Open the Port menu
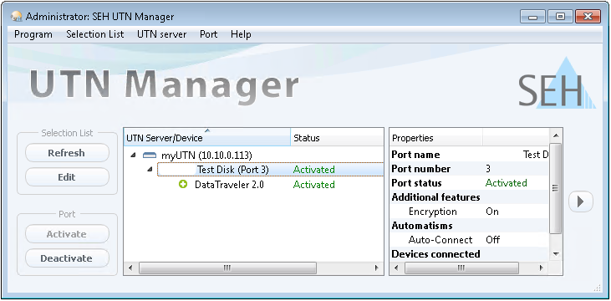This screenshot has width=611, height=301. tap(208, 34)
